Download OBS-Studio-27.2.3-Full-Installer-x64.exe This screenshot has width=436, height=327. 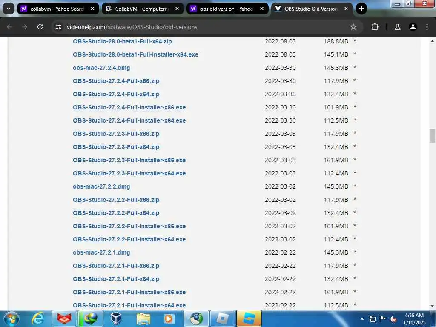coord(129,174)
